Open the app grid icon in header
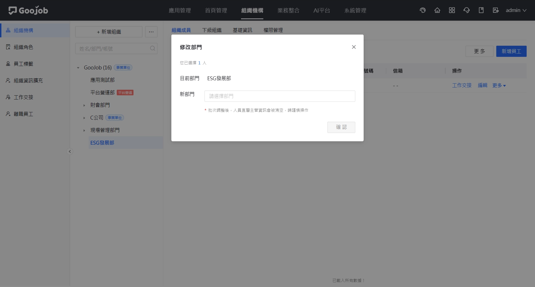This screenshot has width=535, height=287. pos(452,10)
